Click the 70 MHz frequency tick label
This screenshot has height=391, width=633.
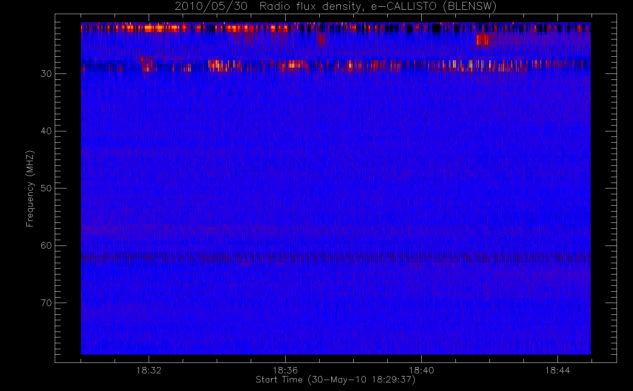(46, 303)
